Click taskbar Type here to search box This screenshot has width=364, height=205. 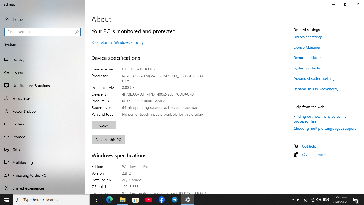click(51, 200)
